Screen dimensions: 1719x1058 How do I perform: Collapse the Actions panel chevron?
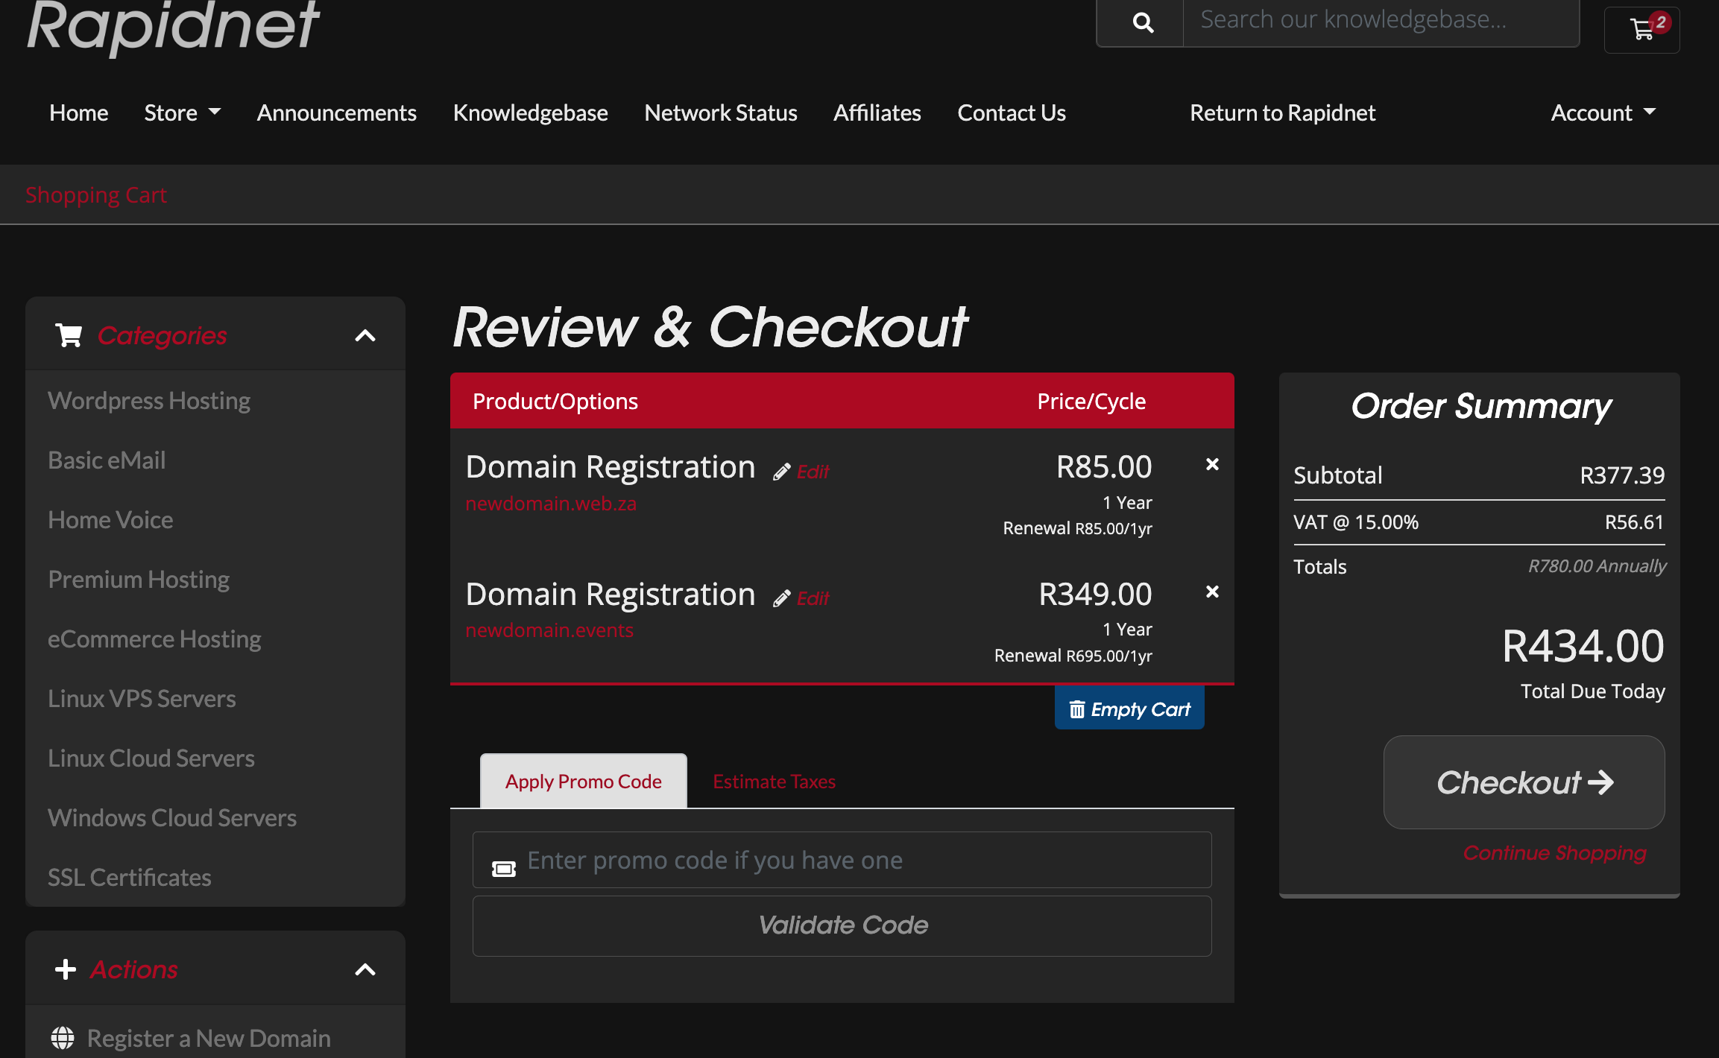pos(365,969)
